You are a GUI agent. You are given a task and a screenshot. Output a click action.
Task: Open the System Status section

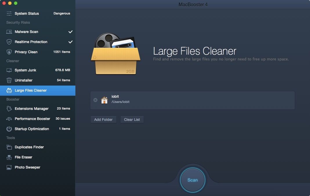(x=38, y=13)
